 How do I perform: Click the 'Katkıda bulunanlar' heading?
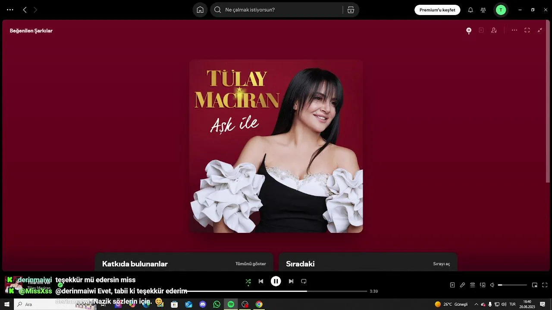click(x=135, y=264)
